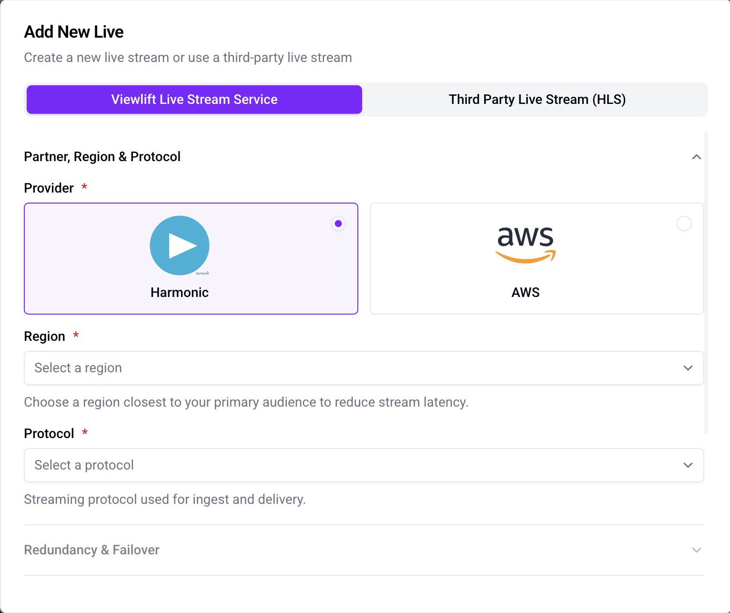
Task: Click the Protocol field label
Action: [49, 434]
